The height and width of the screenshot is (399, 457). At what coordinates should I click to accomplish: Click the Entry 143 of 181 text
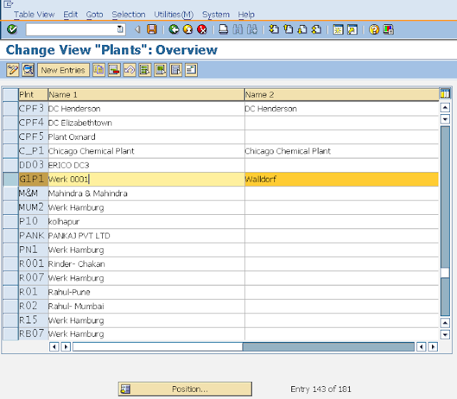pos(321,389)
